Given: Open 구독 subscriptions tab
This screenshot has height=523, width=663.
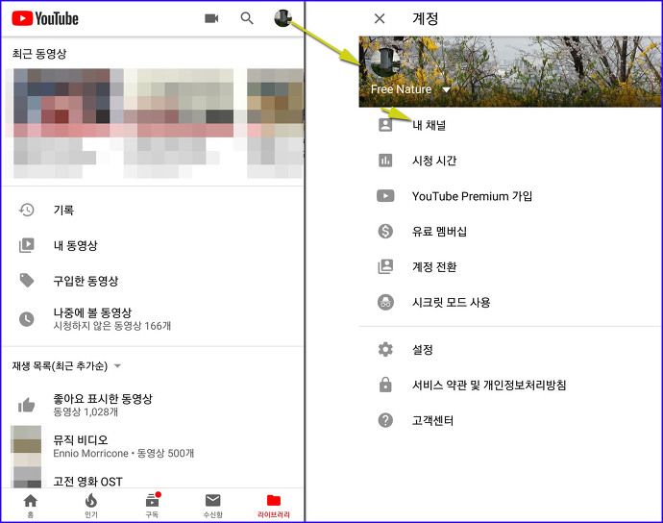Looking at the screenshot, I should [x=152, y=506].
